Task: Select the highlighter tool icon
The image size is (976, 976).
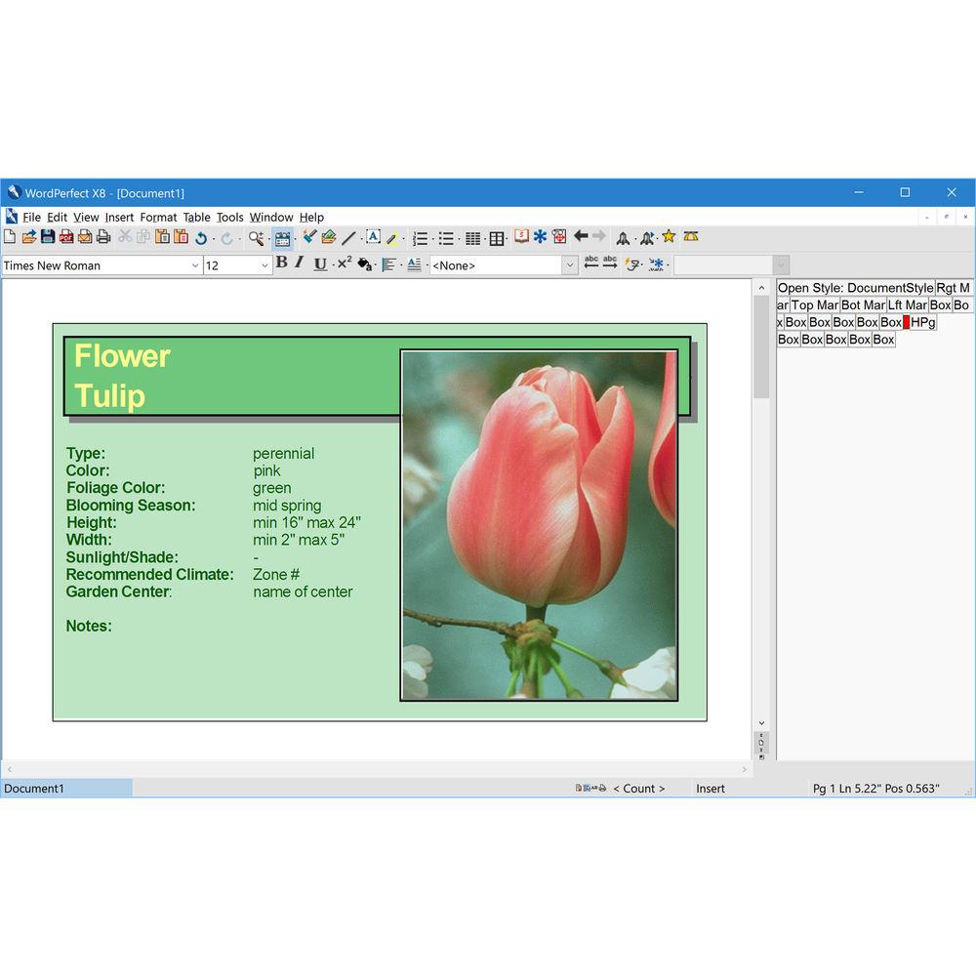Action: (391, 238)
